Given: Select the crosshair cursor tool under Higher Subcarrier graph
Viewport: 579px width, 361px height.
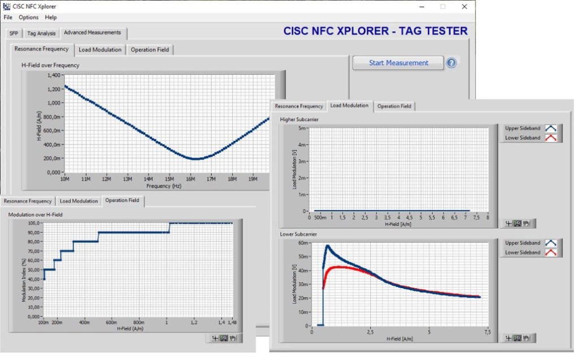Looking at the screenshot, I should point(508,224).
